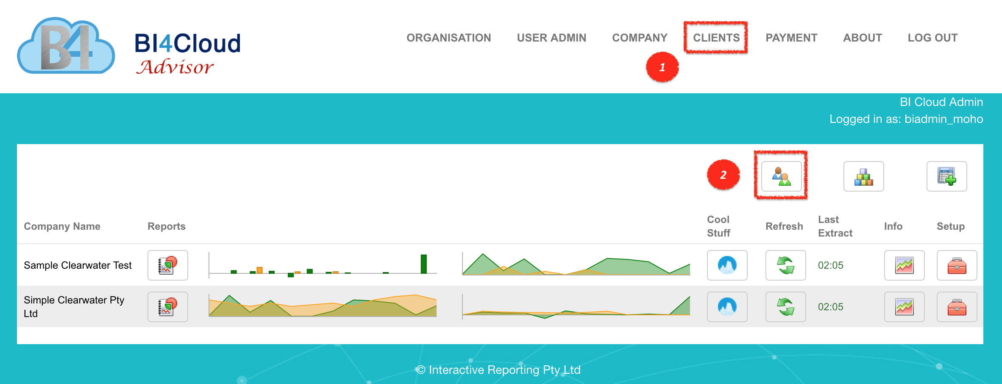1002x384 pixels.
Task: Open the ABOUT menu item
Action: (x=863, y=38)
